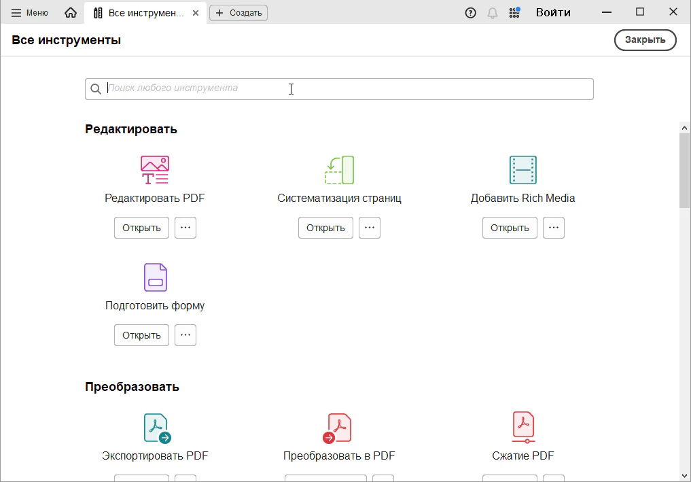Open the help question mark icon
This screenshot has width=691, height=482.
pyautogui.click(x=470, y=13)
